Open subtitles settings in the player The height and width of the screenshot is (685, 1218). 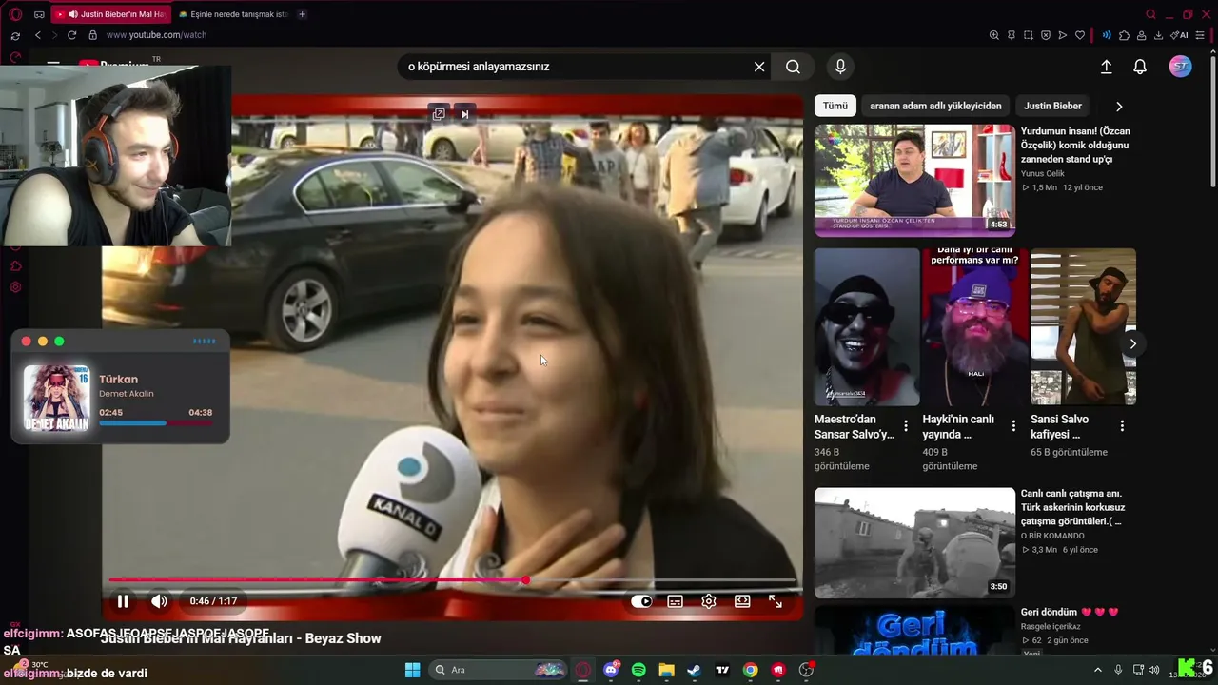click(675, 601)
